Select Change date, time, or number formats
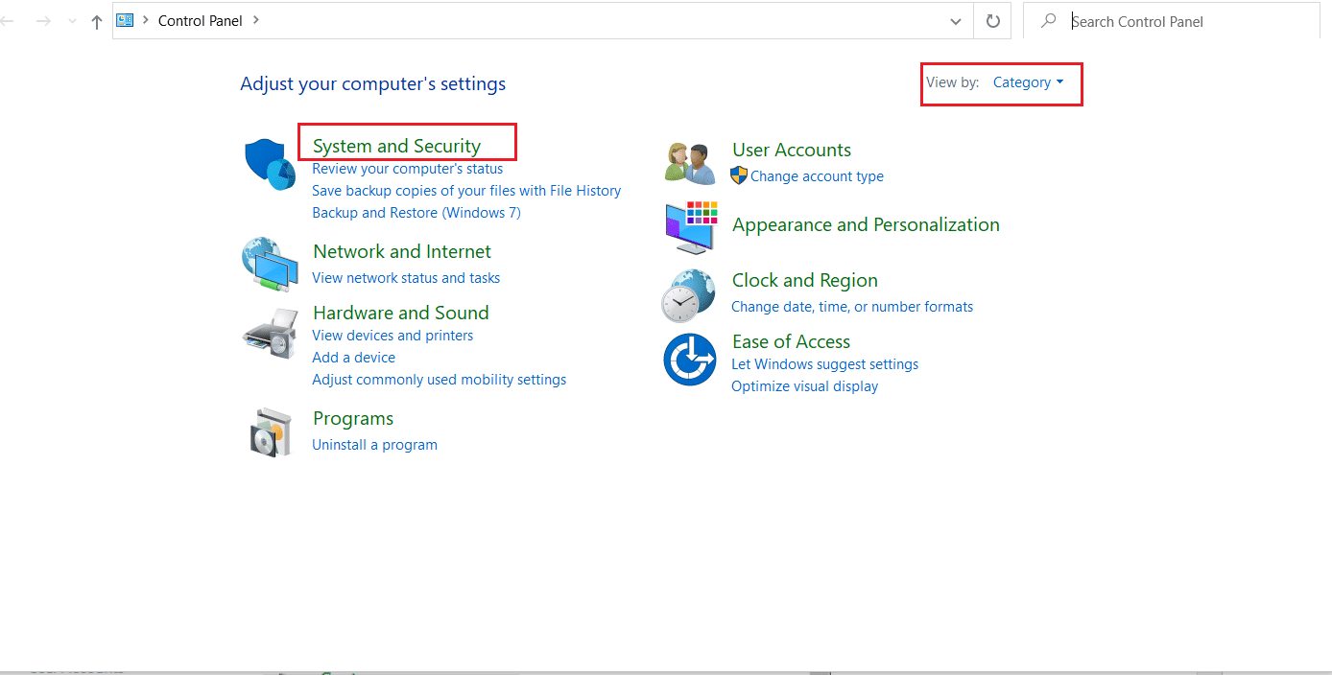This screenshot has width=1332, height=675. (x=852, y=307)
